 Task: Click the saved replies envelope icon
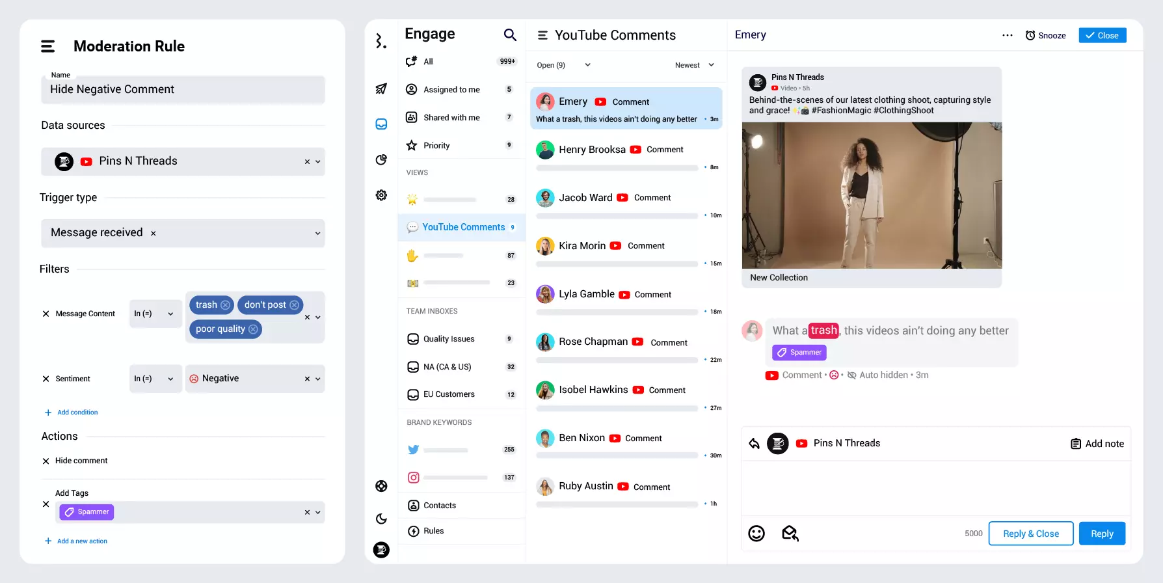pyautogui.click(x=790, y=534)
